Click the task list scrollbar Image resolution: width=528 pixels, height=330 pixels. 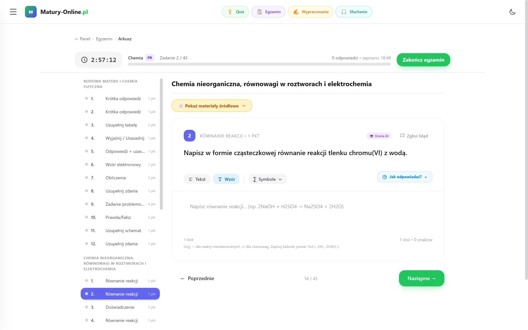pyautogui.click(x=161, y=144)
